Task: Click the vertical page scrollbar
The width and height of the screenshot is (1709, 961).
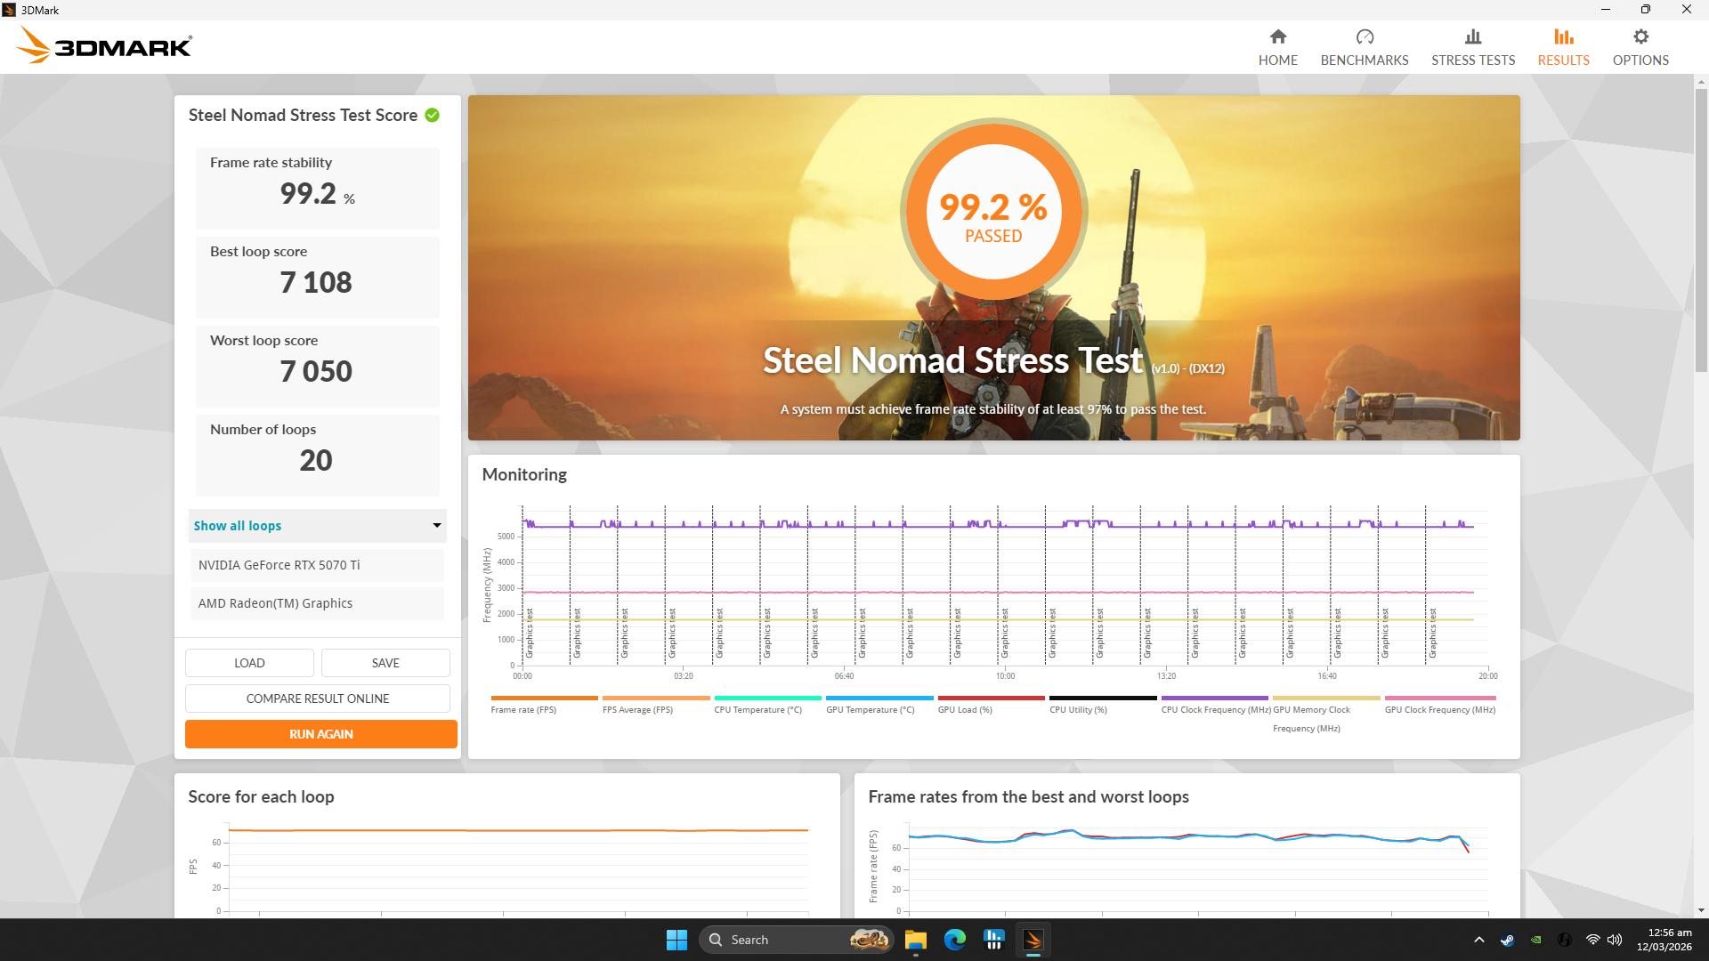Action: coord(1701,230)
